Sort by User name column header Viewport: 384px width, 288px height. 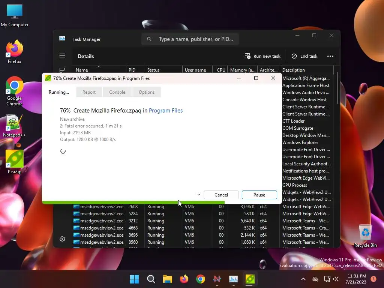[x=197, y=70]
